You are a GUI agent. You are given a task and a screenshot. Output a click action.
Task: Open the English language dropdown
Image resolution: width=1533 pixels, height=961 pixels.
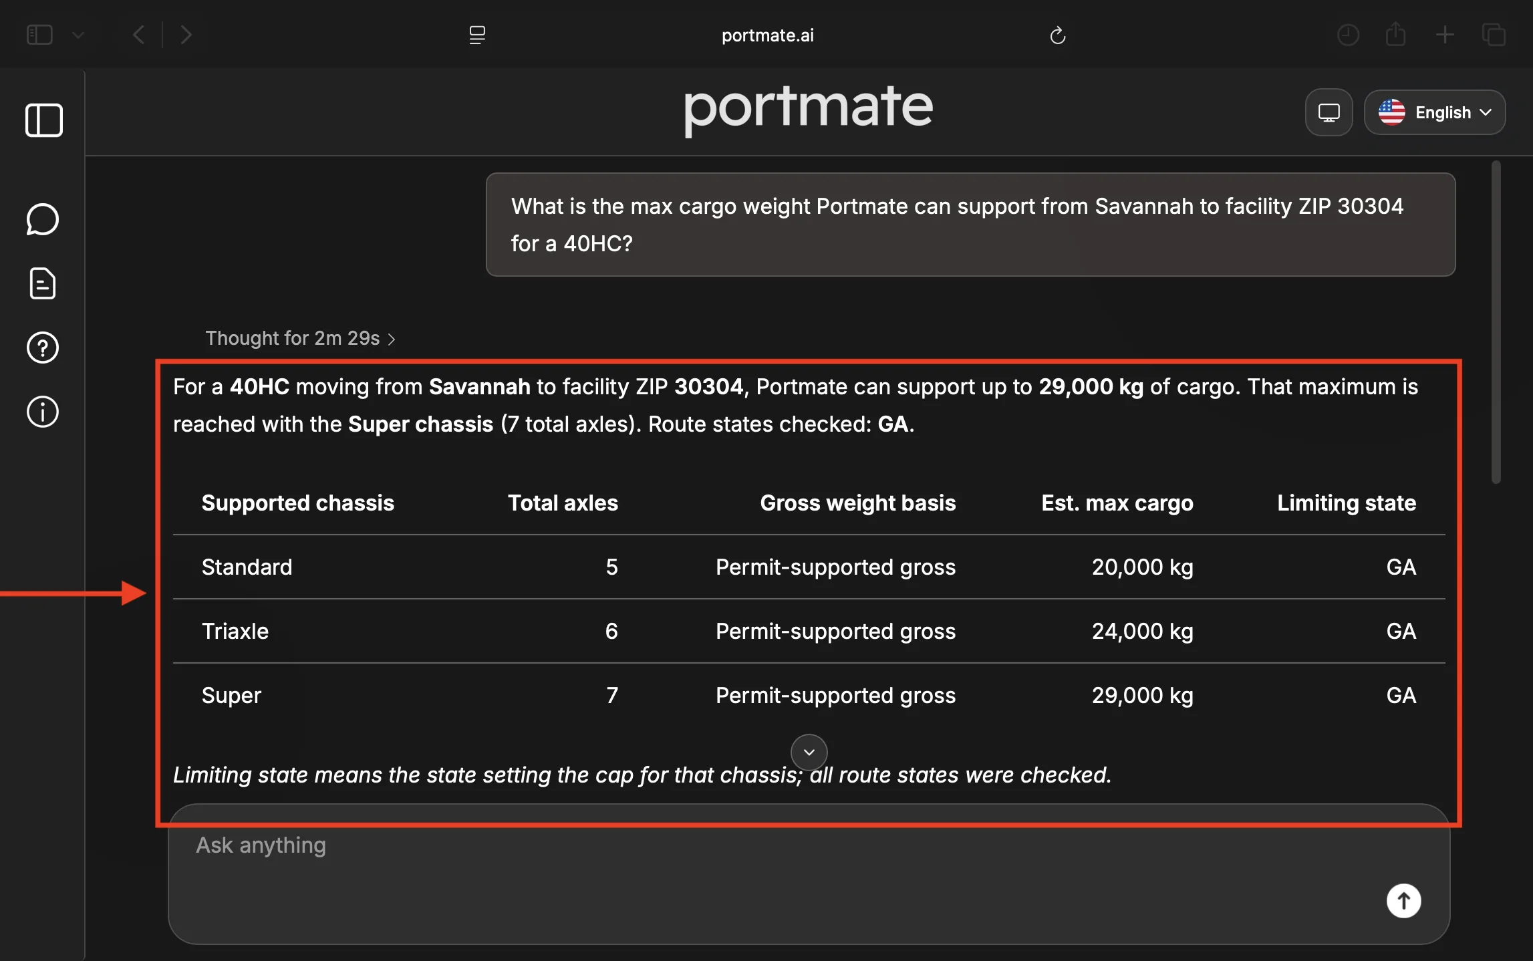coord(1435,112)
